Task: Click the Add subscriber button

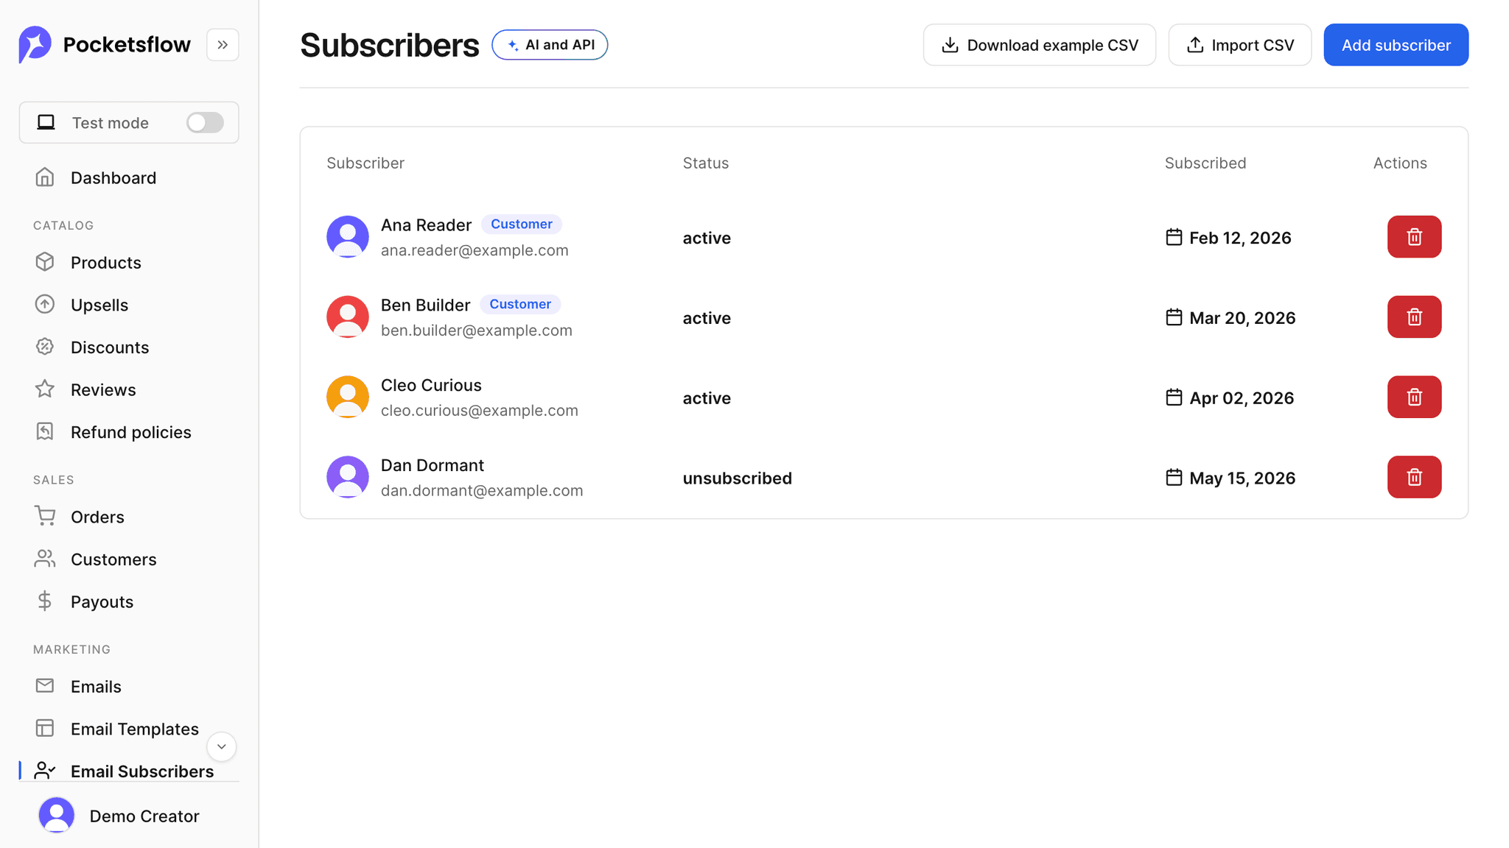Action: coord(1396,45)
